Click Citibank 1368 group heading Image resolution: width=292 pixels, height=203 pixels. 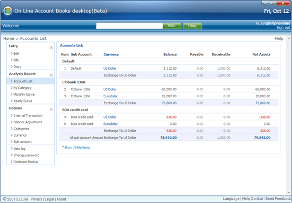pyautogui.click(x=74, y=82)
